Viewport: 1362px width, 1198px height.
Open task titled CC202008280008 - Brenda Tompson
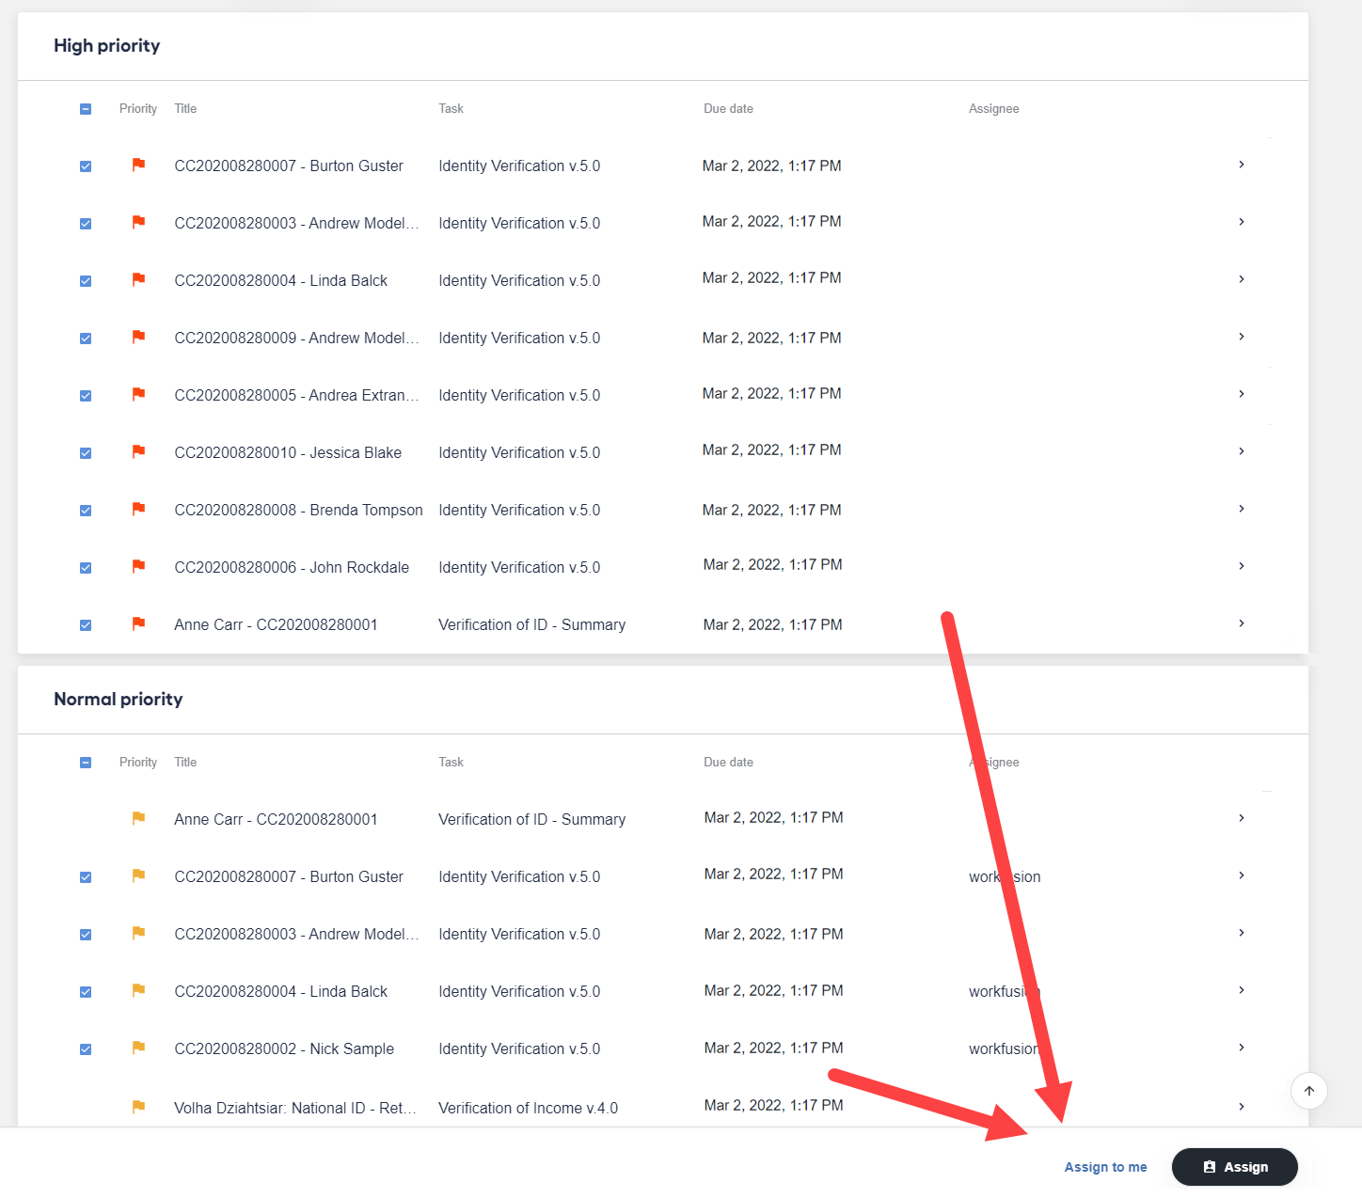(298, 510)
